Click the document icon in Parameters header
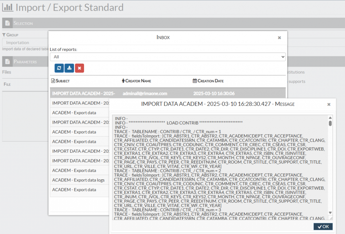This screenshot has height=234, width=345. click(7, 62)
